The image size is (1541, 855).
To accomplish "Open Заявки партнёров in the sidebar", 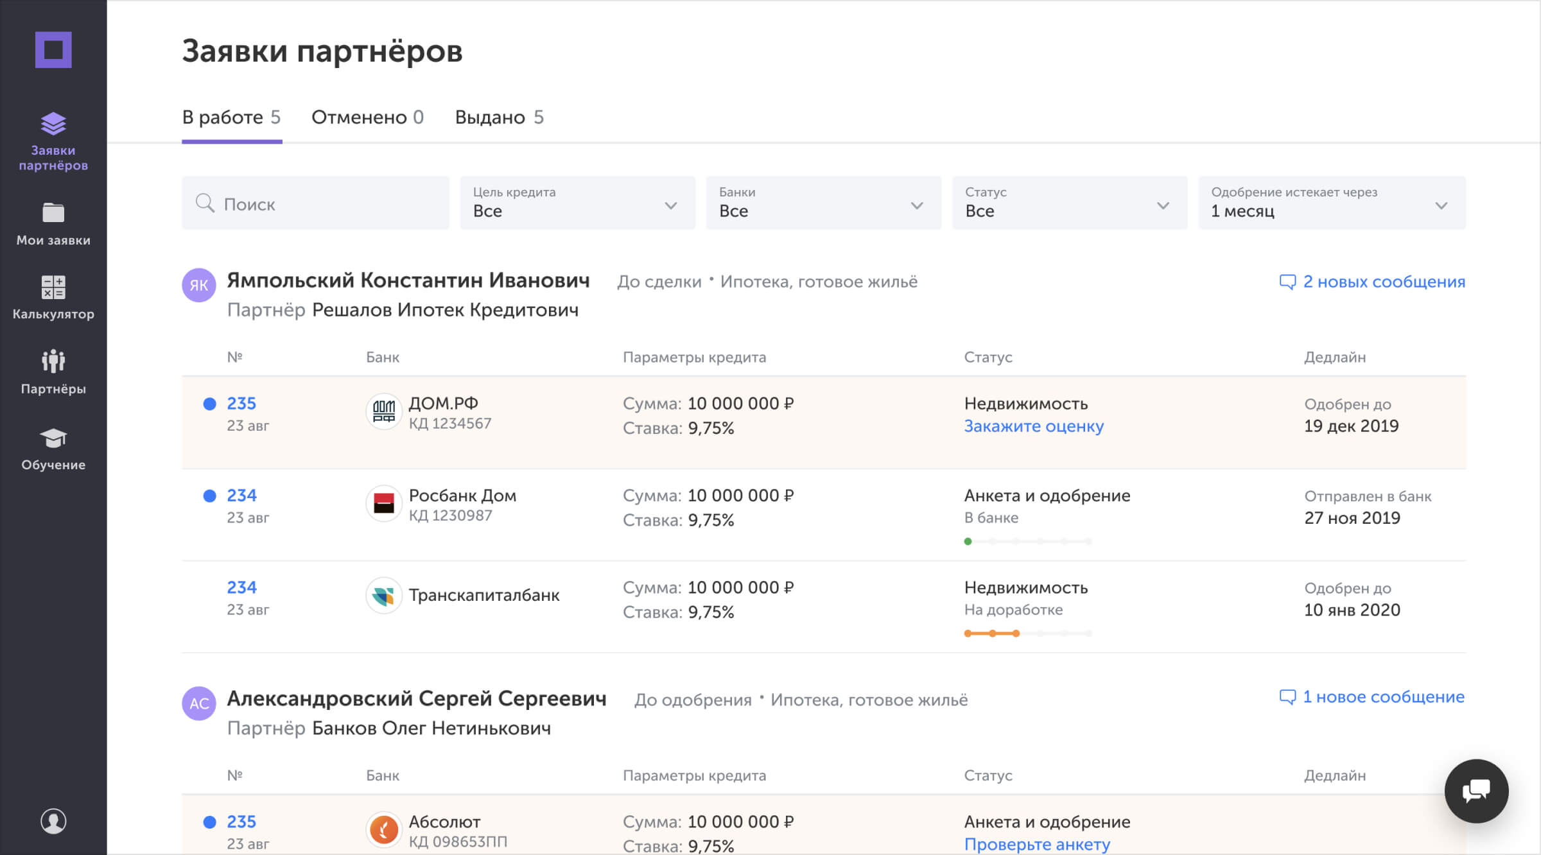I will (x=53, y=142).
